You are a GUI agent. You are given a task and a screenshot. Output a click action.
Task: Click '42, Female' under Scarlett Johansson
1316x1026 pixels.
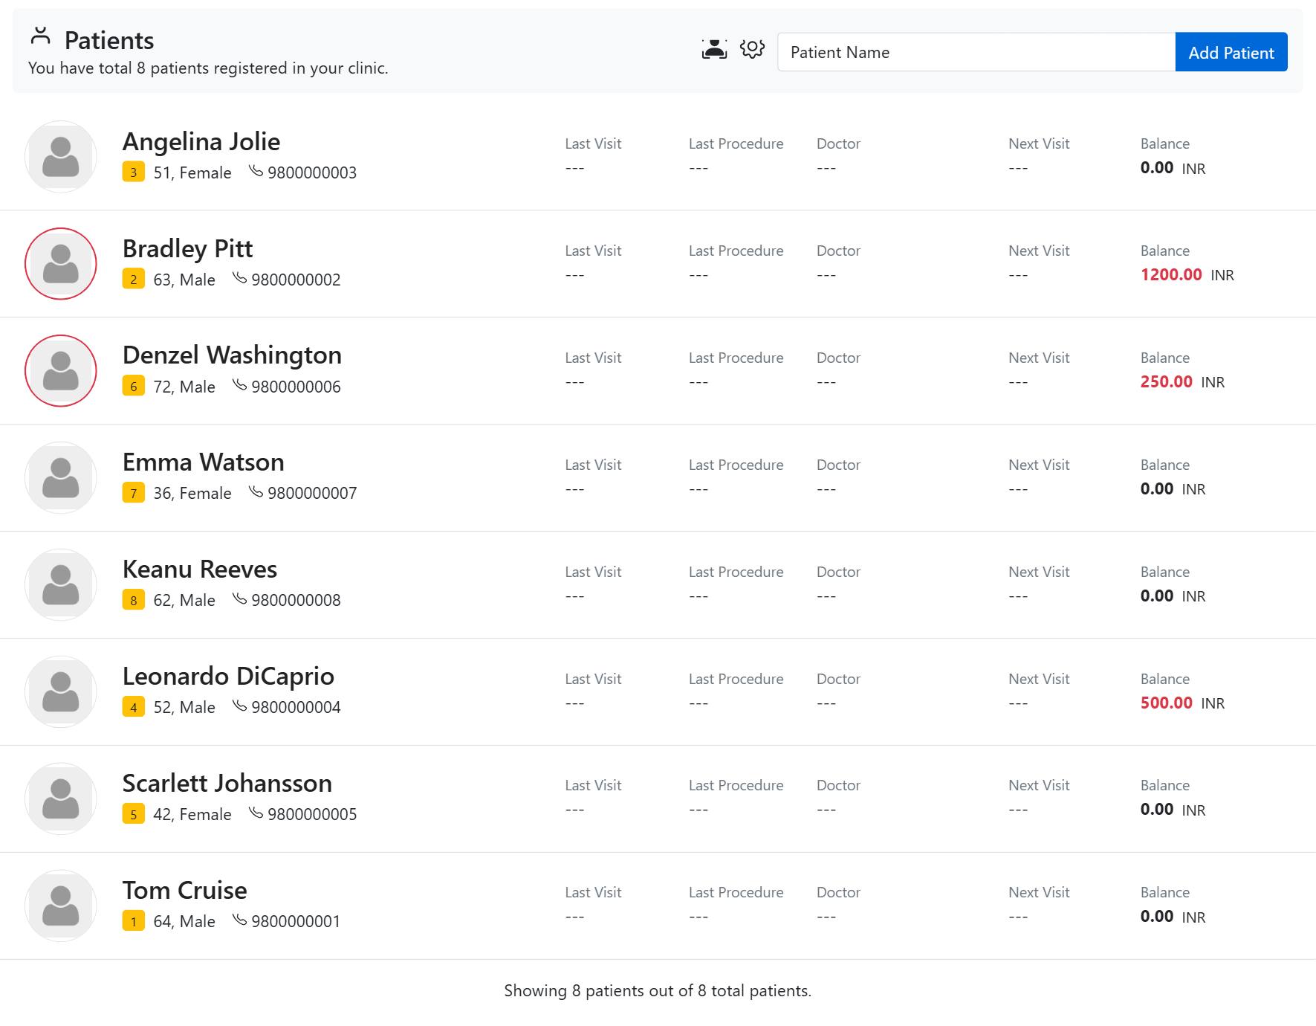pyautogui.click(x=192, y=814)
